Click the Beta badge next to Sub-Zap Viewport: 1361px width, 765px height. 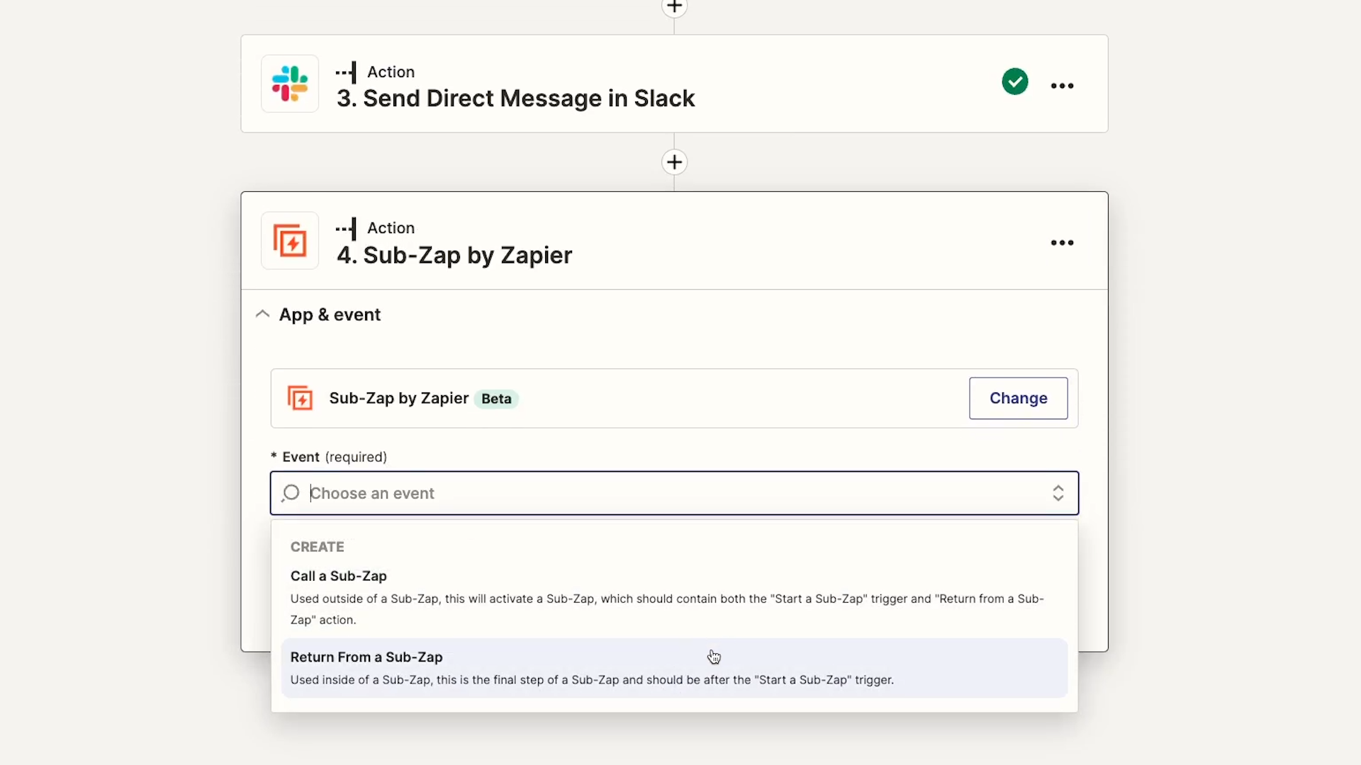496,399
